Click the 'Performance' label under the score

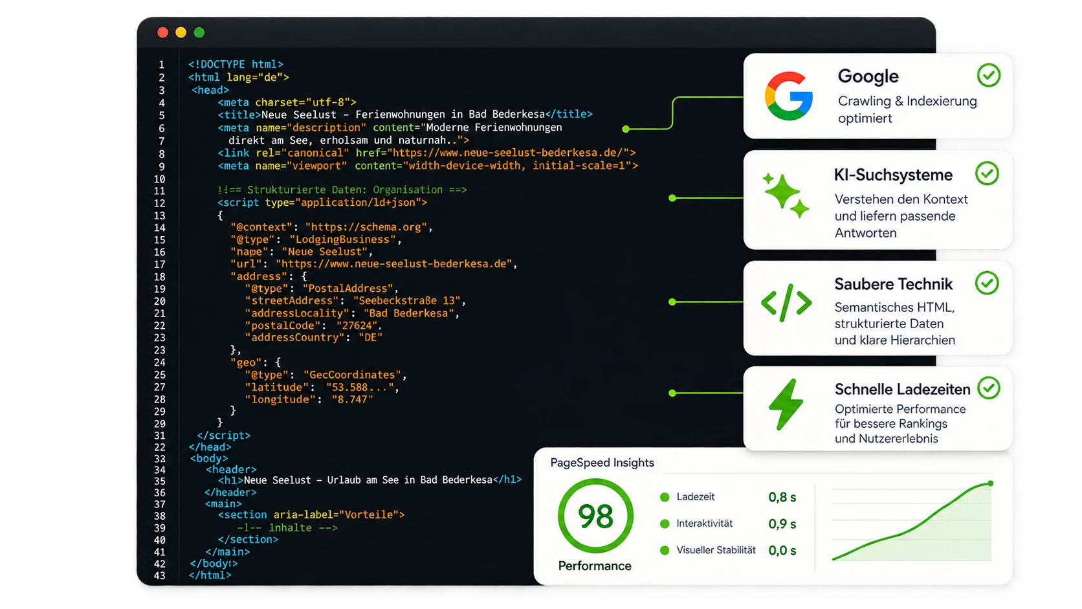(x=595, y=566)
